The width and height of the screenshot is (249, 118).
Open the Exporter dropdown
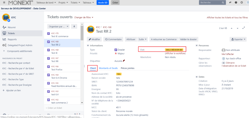(x=238, y=39)
